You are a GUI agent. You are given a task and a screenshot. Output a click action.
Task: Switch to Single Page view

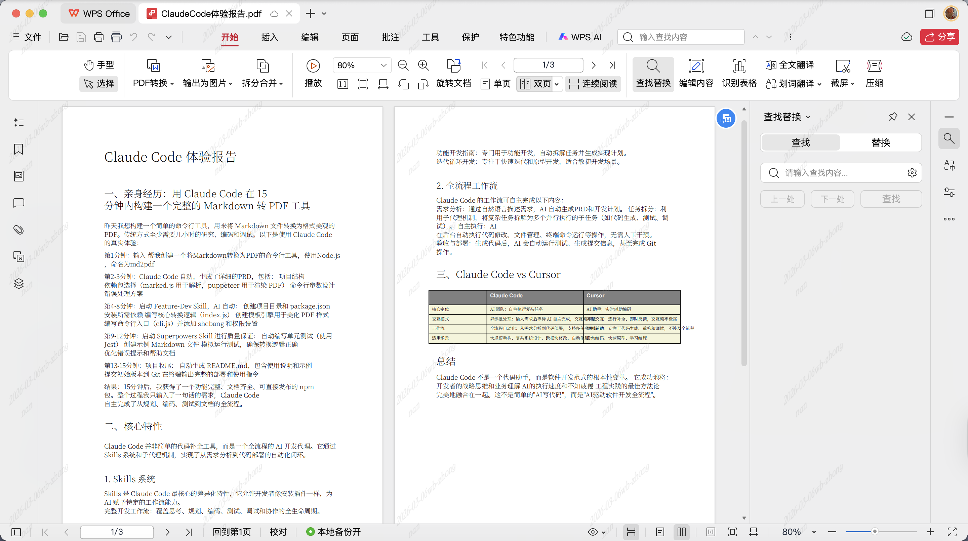pos(496,83)
